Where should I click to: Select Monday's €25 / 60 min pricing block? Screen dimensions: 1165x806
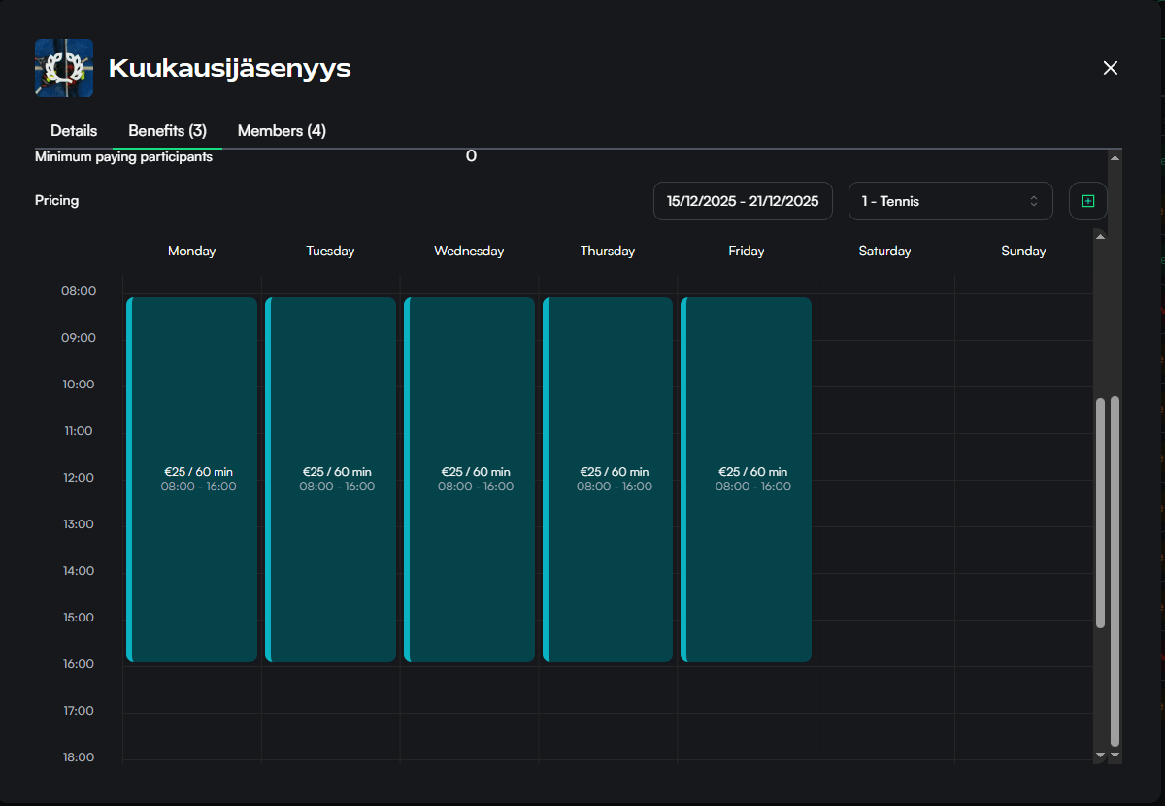pos(192,480)
